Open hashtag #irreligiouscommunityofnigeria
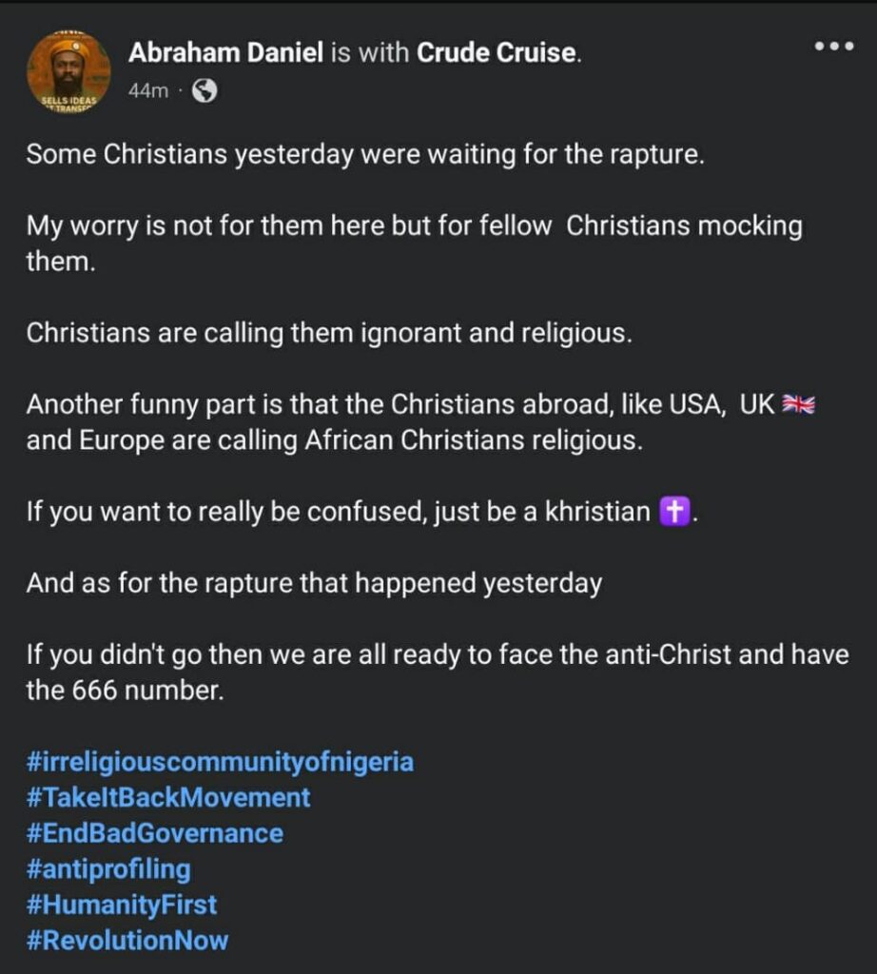This screenshot has height=974, width=877. click(220, 762)
